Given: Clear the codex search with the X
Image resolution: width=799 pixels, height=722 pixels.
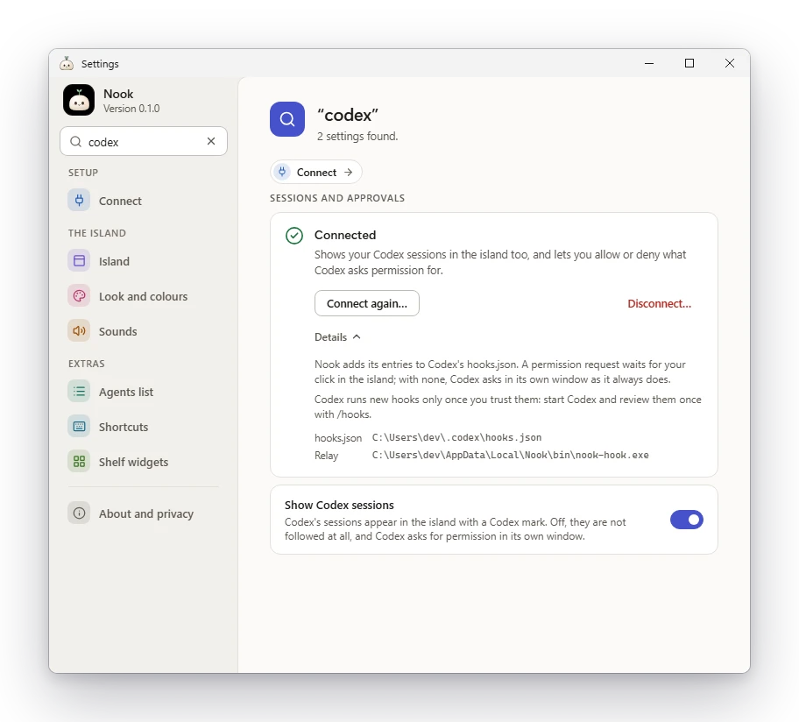Looking at the screenshot, I should [211, 141].
